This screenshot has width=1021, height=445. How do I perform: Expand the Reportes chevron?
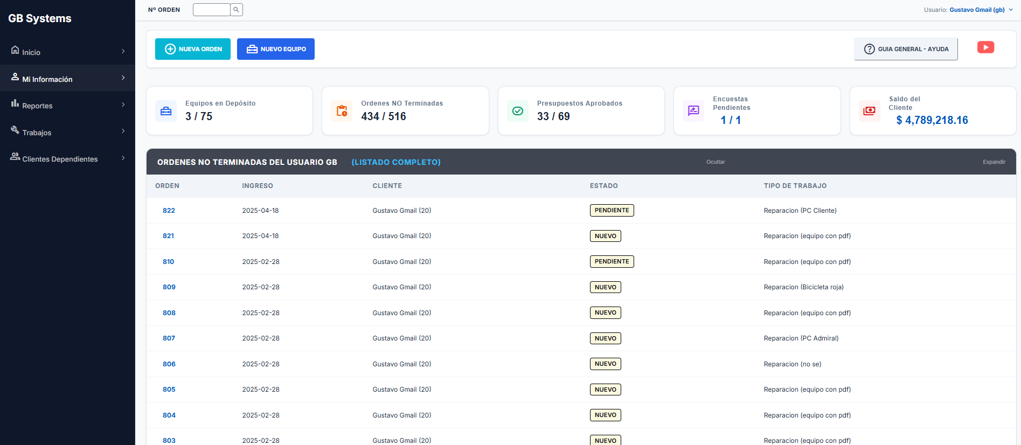[x=123, y=105]
